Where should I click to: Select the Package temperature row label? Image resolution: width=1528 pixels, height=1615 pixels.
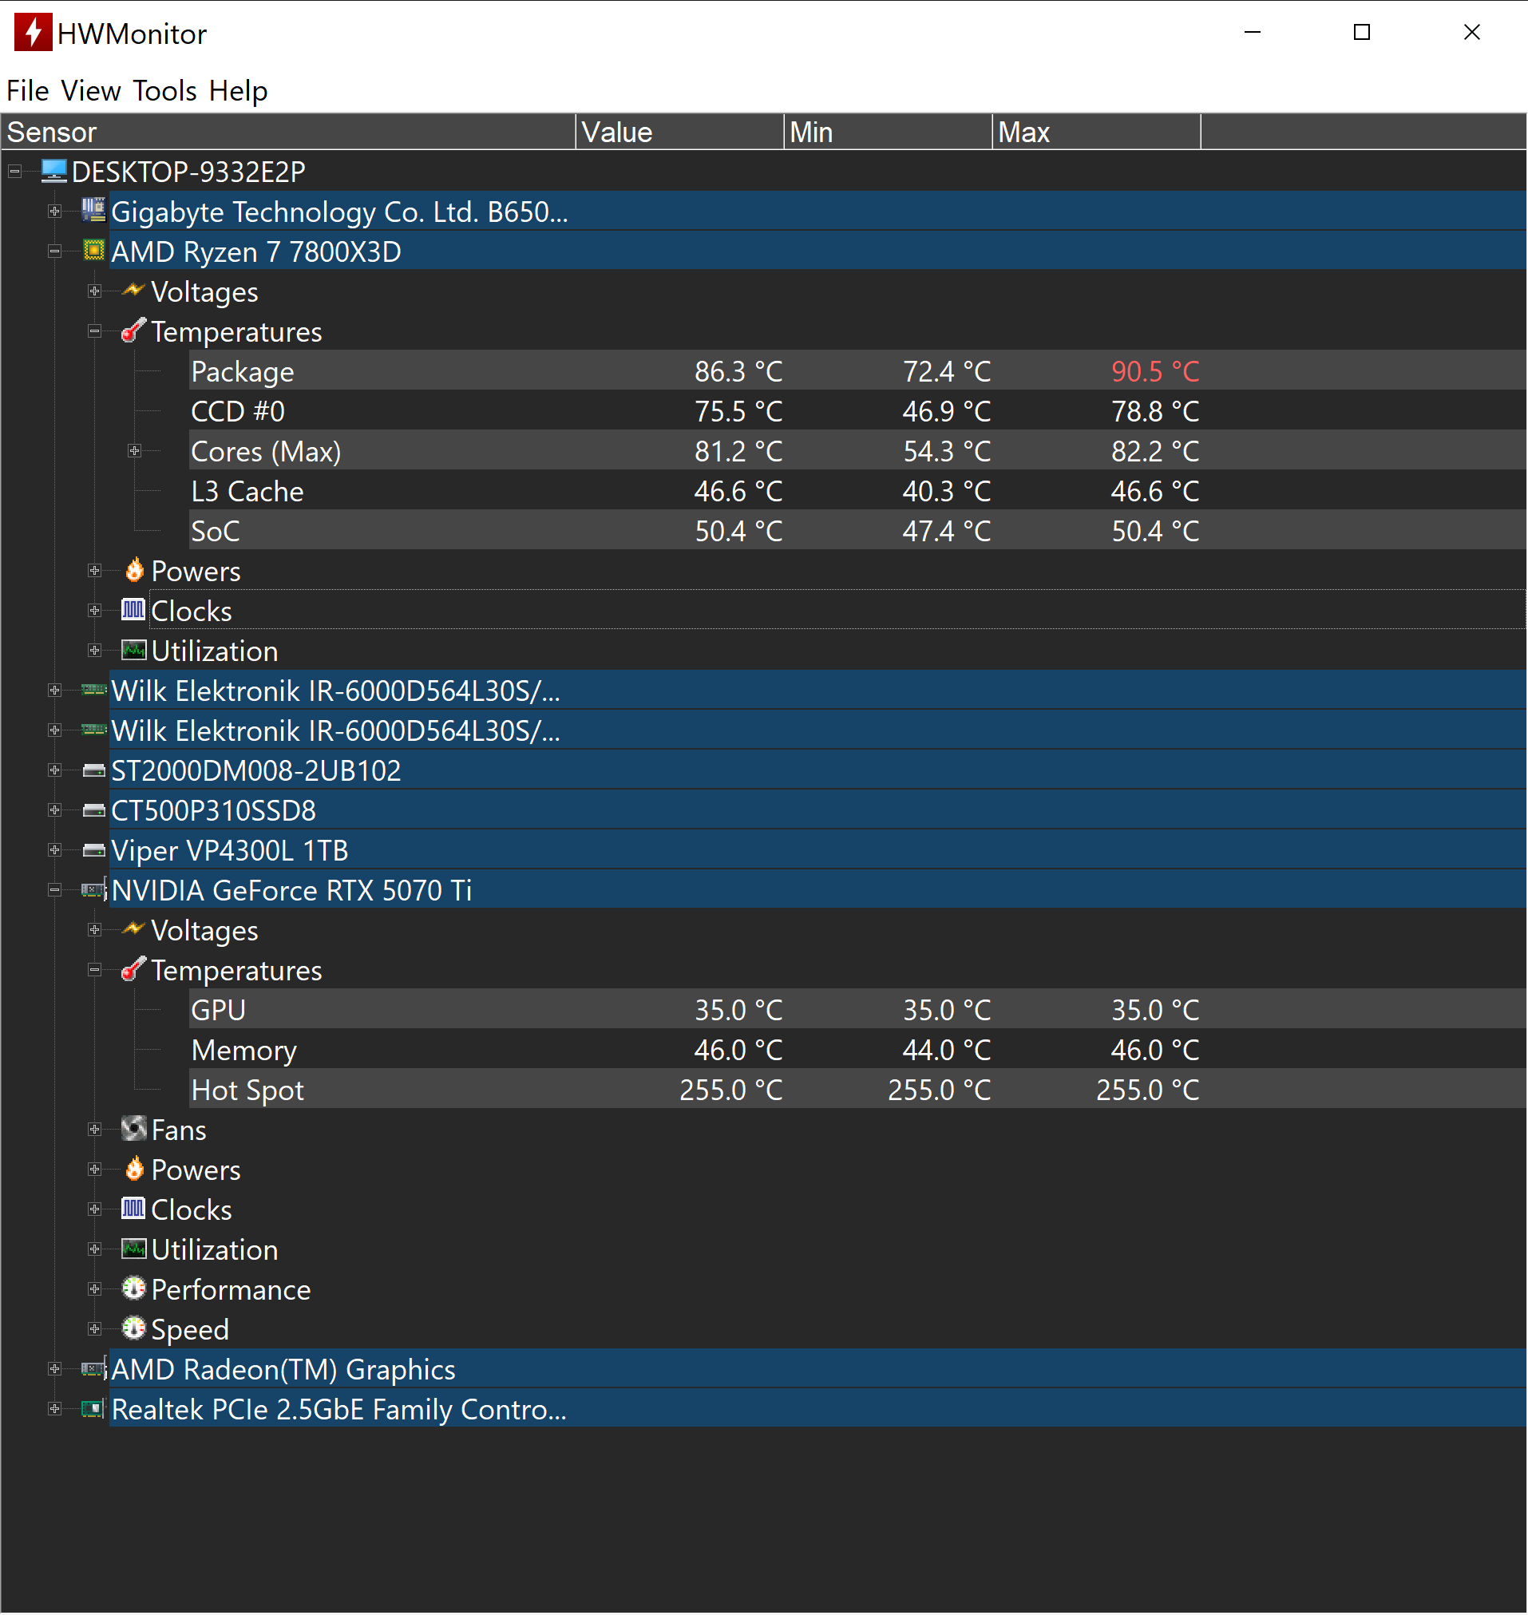242,371
